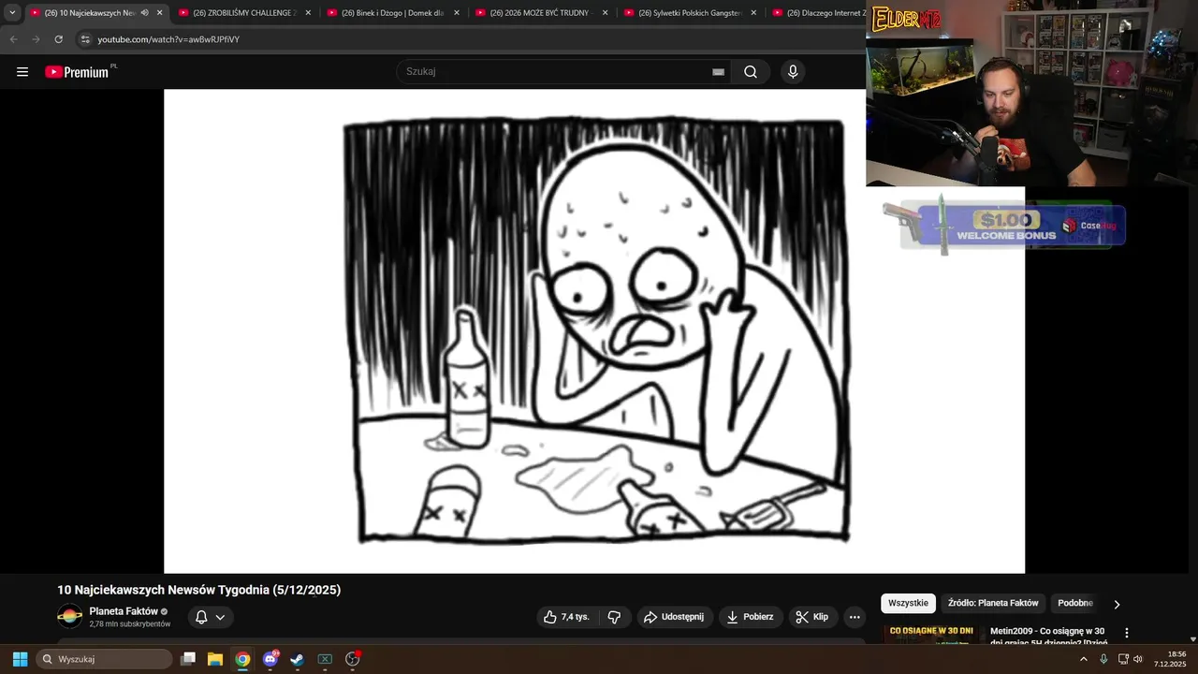Image resolution: width=1198 pixels, height=674 pixels.
Task: Click the Udostępnij share button
Action: (673, 617)
